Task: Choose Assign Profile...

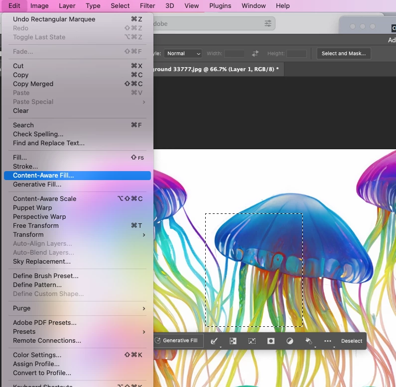Action: 77,364
